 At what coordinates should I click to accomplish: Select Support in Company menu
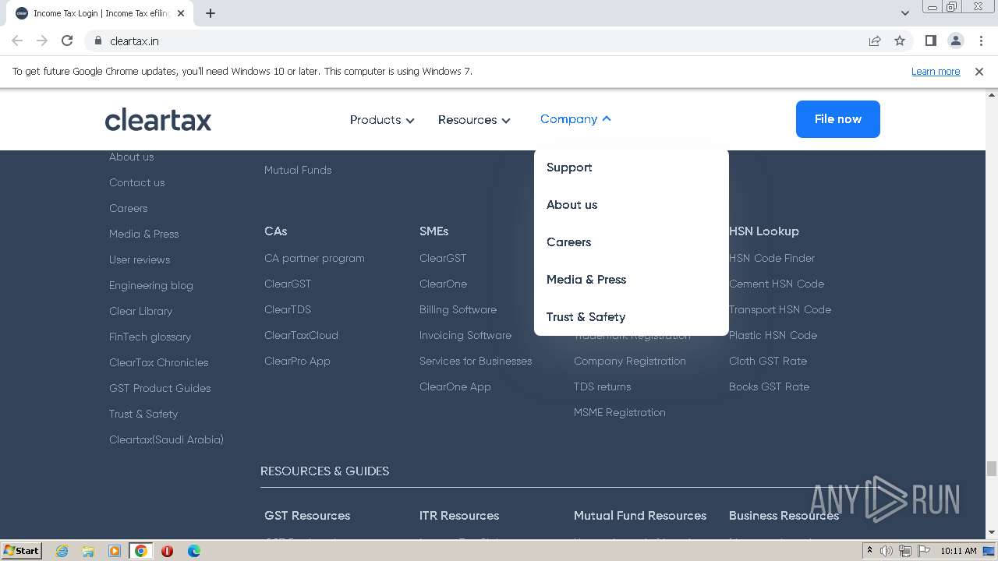569,168
